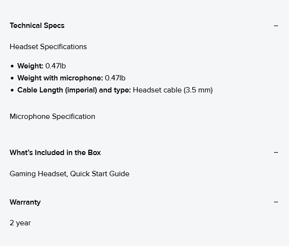Click the 2 year warranty text
The width and height of the screenshot is (289, 246).
point(20,223)
